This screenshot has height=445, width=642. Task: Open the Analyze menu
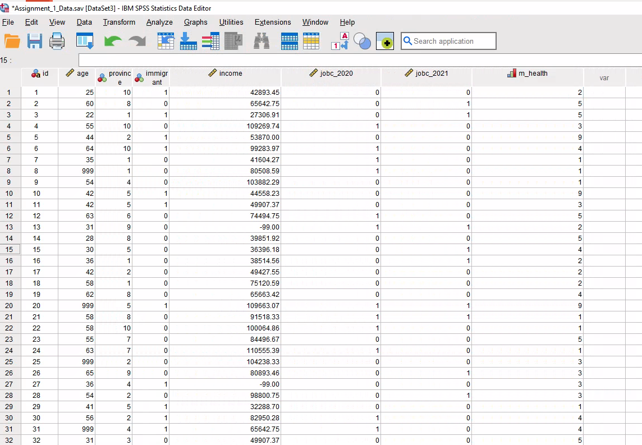point(159,22)
